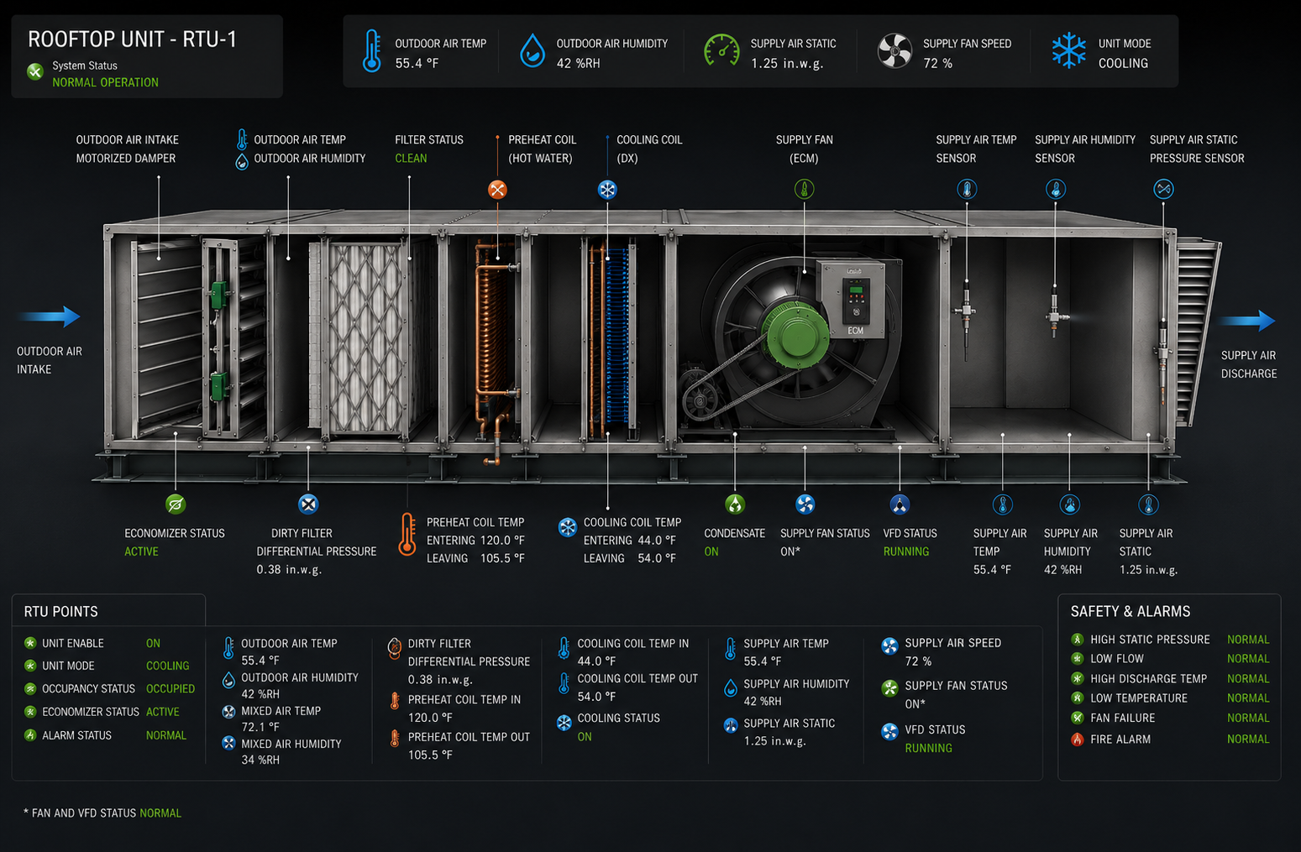Click the green ECM supply fan motor in diagram
Viewport: 1301px width, 852px height.
(798, 337)
